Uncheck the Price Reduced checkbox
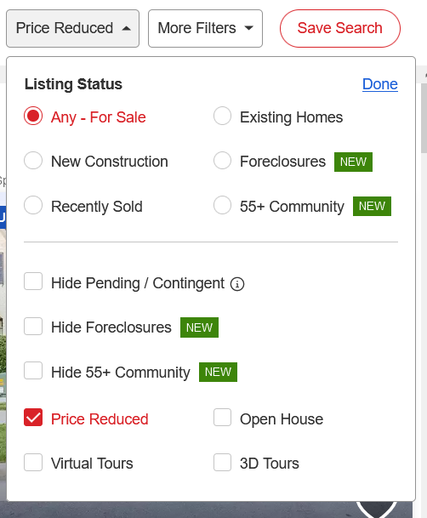Viewport: 427px width, 518px height. tap(33, 418)
